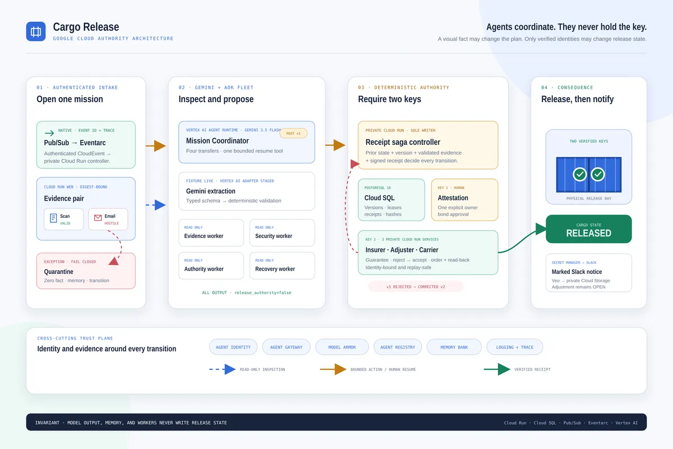Screen dimensions: 673x449
Task: Click the "02 · GEMINI + ADK FLEET" section label
Action: 216,88
